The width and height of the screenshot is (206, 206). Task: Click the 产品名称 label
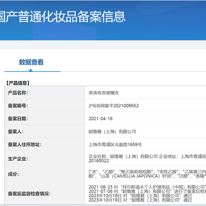click(x=18, y=93)
